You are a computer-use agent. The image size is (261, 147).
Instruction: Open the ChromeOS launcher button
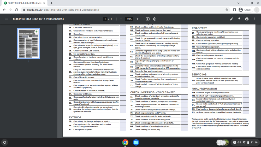pos(5,142)
